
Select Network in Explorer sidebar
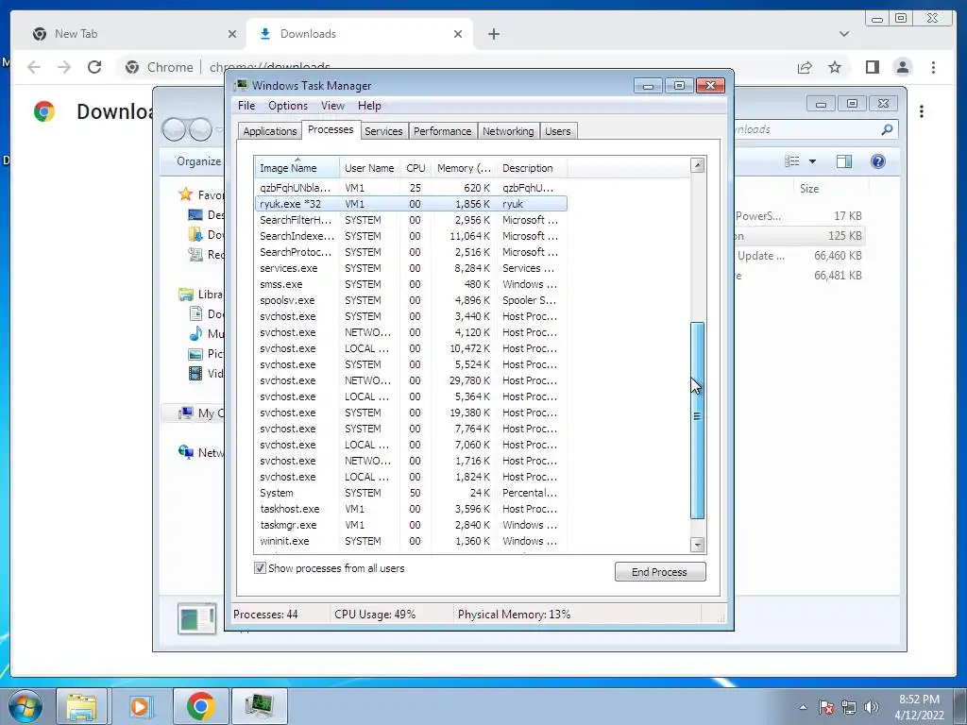tap(202, 452)
